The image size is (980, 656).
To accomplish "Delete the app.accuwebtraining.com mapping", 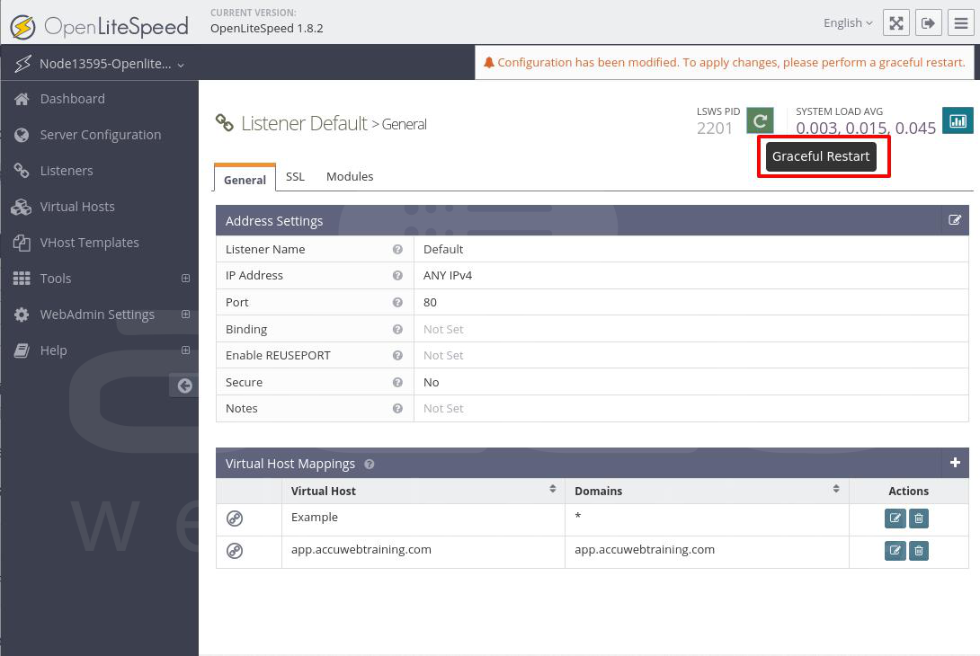I will [x=919, y=551].
